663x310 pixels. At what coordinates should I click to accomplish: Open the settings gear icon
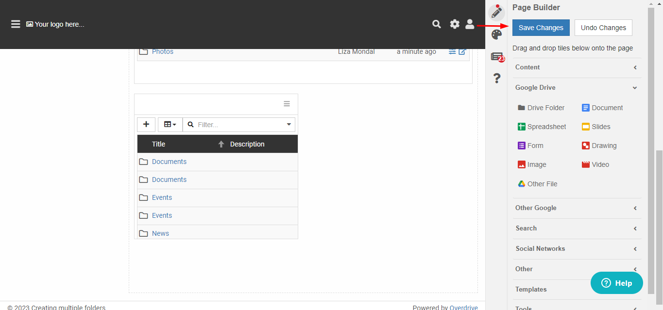(x=455, y=24)
